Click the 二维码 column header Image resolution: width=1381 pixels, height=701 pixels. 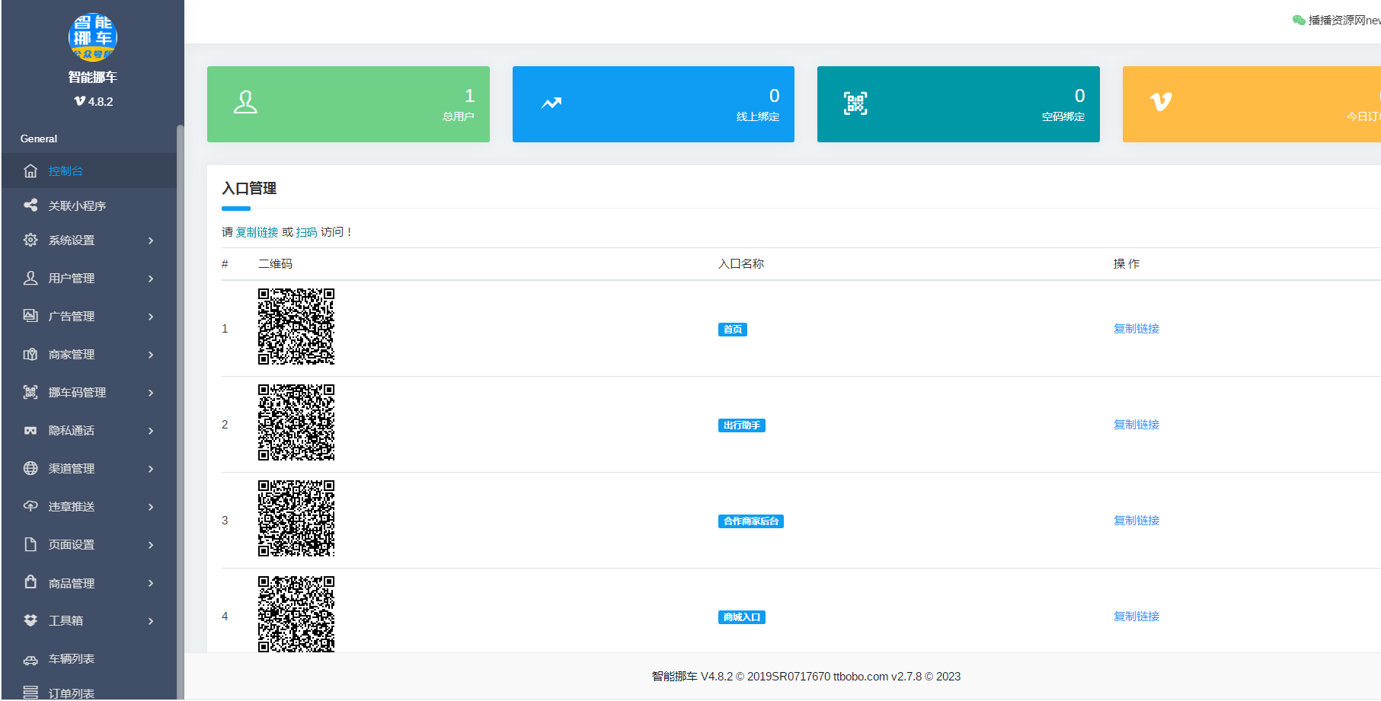(x=275, y=264)
